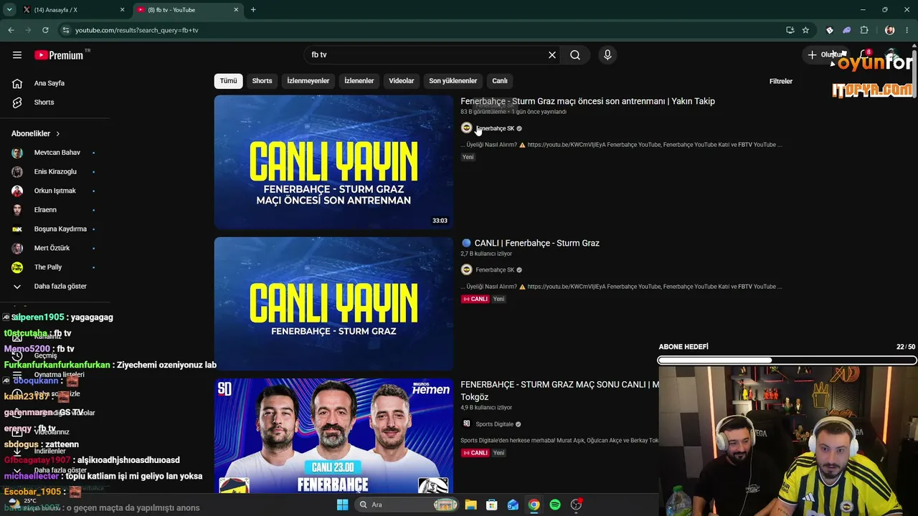Image resolution: width=918 pixels, height=516 pixels.
Task: Open YouTube notifications bell
Action: 865,55
